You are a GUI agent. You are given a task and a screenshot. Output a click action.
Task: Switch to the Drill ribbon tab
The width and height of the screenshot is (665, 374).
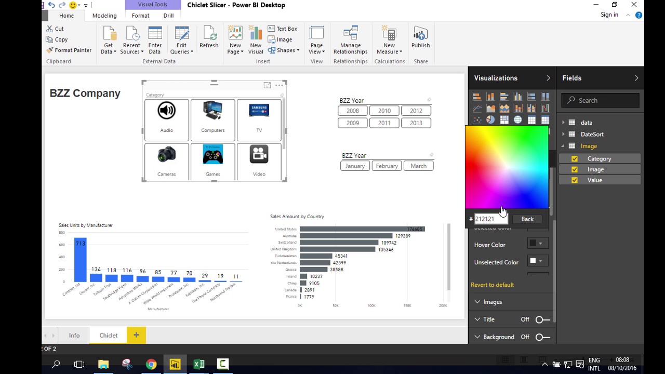(168, 16)
